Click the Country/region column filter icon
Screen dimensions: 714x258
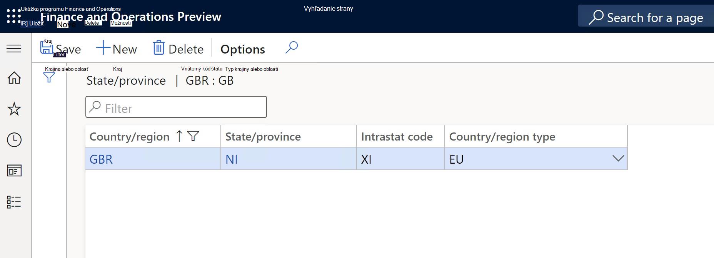pos(193,136)
